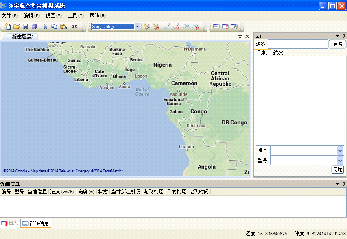
Task: Click the 当前所在机场 column header
Action: (126, 192)
